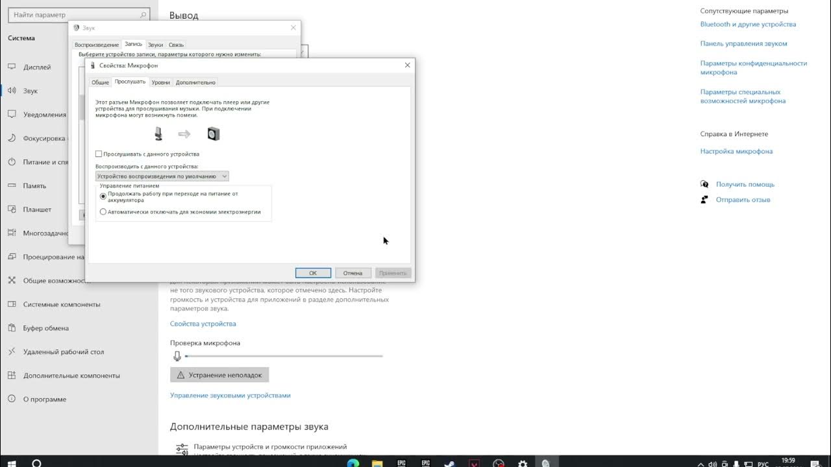Show hidden tray icons chevron
The width and height of the screenshot is (831, 467).
(700, 463)
